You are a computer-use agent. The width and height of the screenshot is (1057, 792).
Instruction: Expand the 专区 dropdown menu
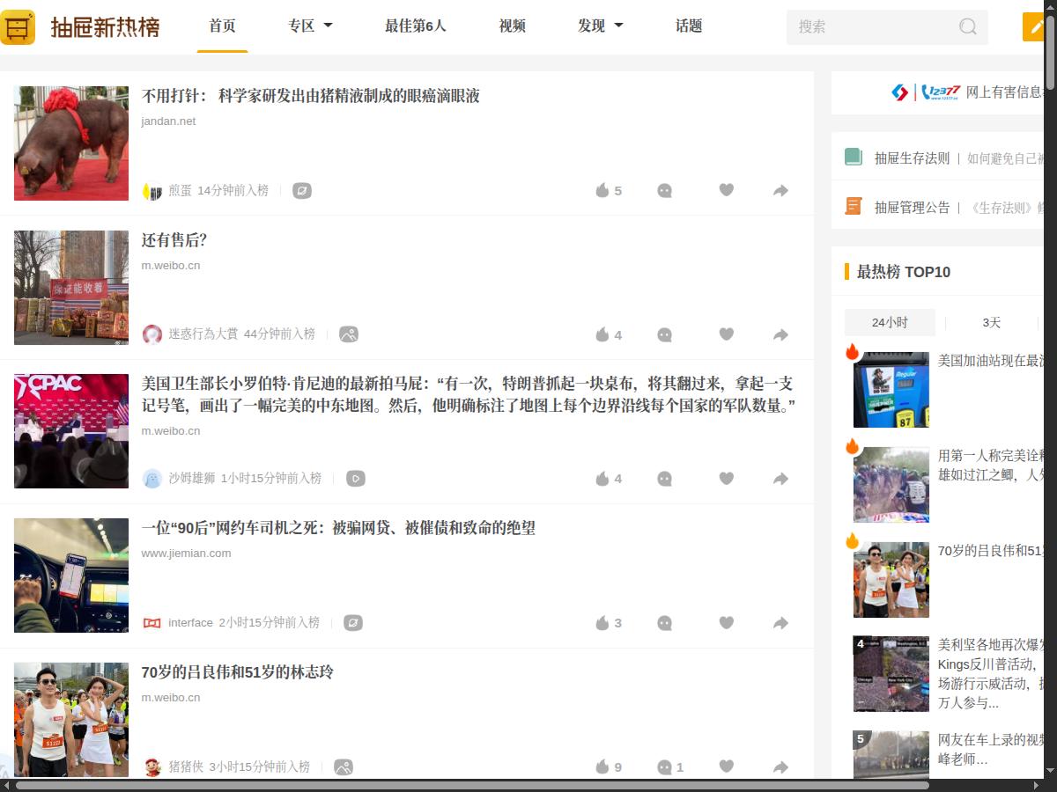tap(310, 26)
